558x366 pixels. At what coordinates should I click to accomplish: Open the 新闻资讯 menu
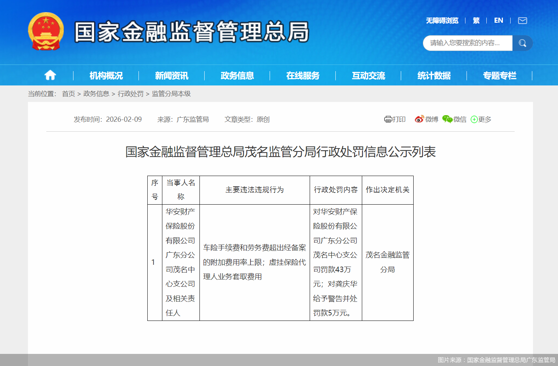pos(172,76)
